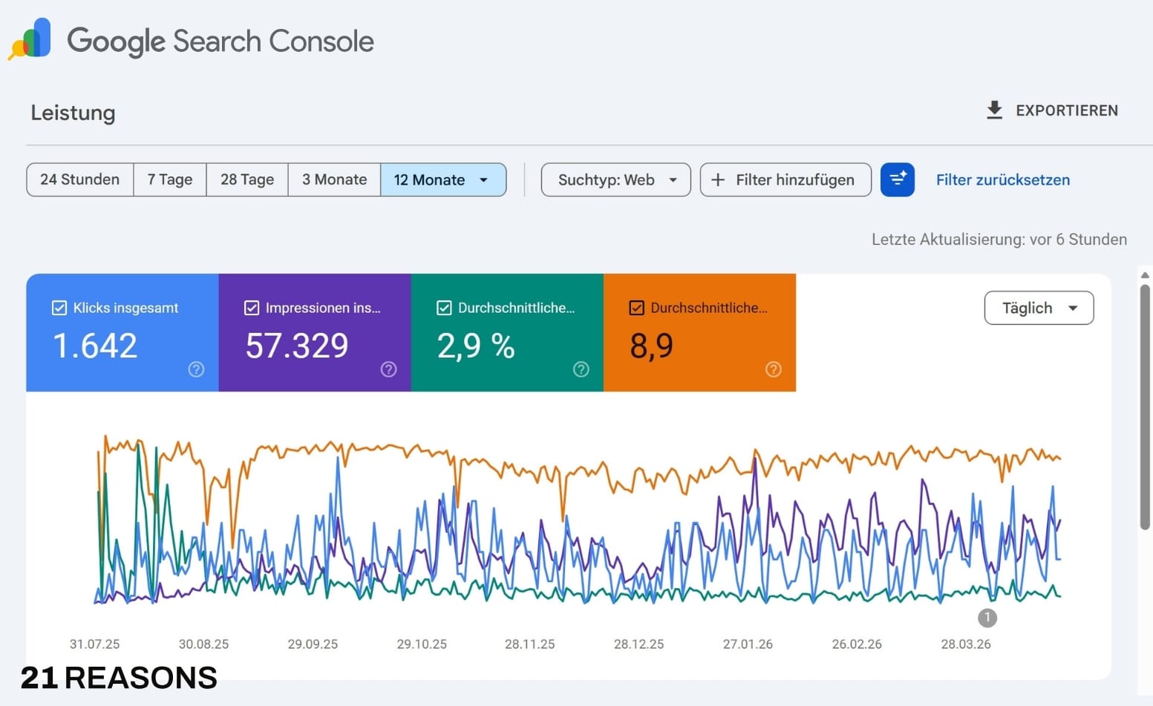Click the 2,9 % value
The image size is (1153, 706).
[x=475, y=346]
